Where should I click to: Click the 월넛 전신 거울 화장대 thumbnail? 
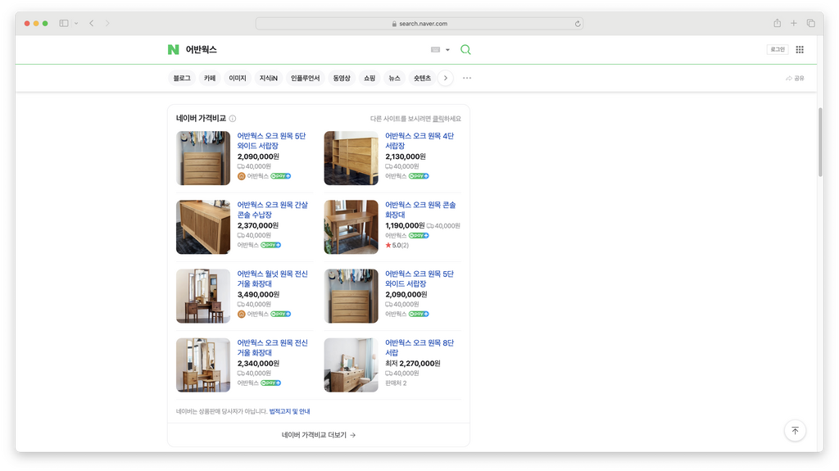coord(203,296)
